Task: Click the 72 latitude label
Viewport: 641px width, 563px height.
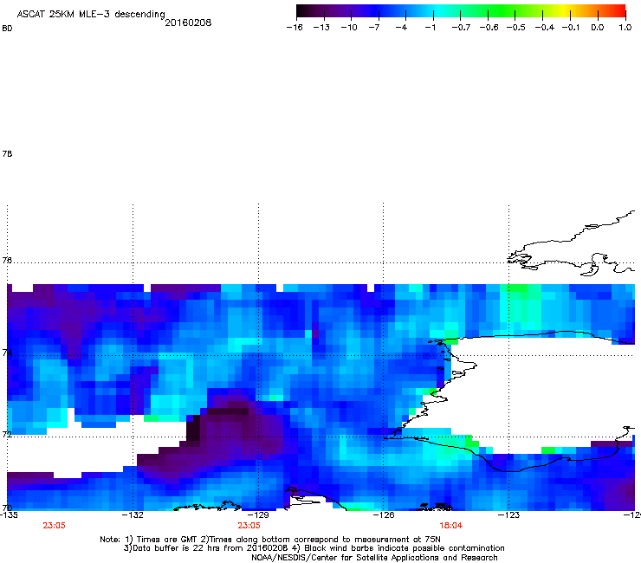Action: 7,434
